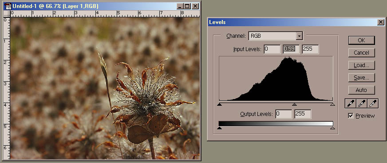The height and width of the screenshot is (163, 387).
Task: Click the OK button in Levels
Action: click(361, 40)
